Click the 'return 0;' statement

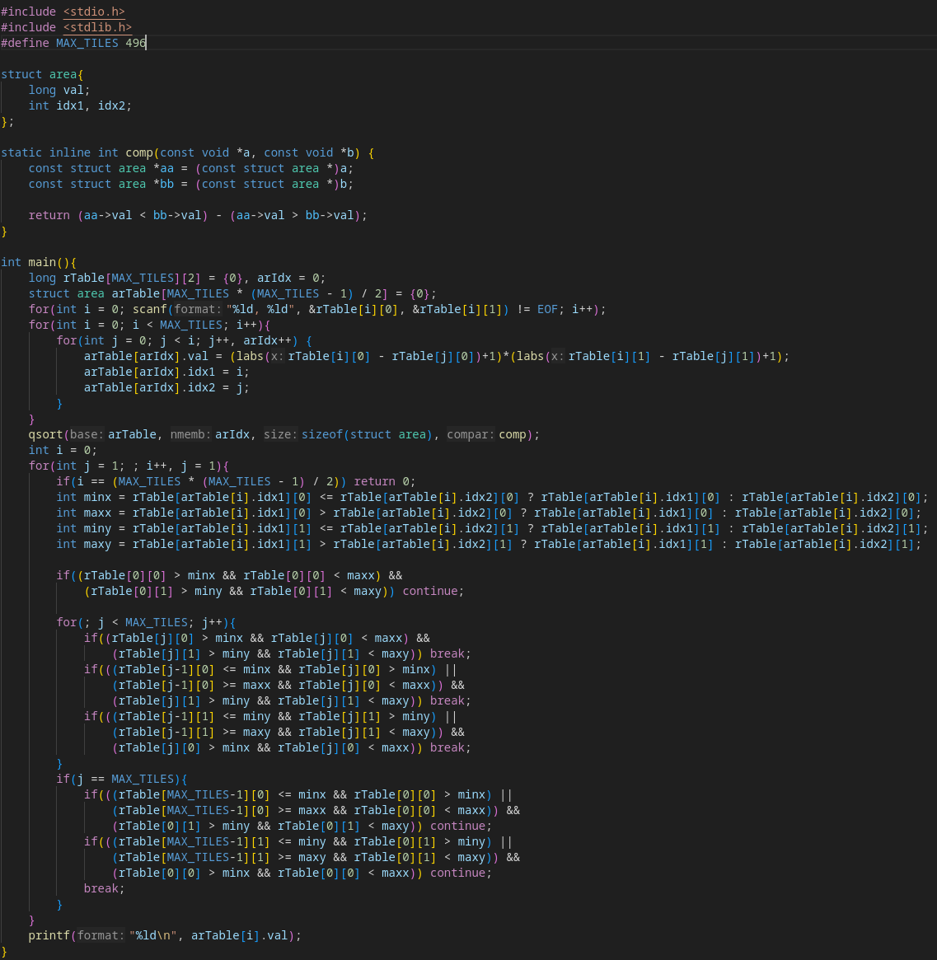click(385, 481)
